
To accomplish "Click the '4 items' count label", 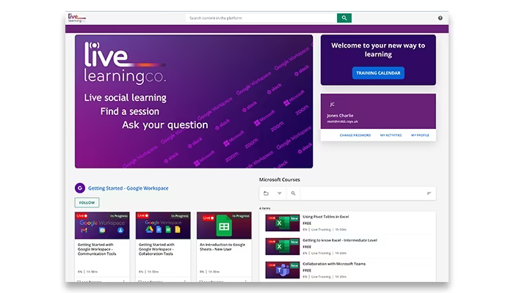I will click(265, 208).
